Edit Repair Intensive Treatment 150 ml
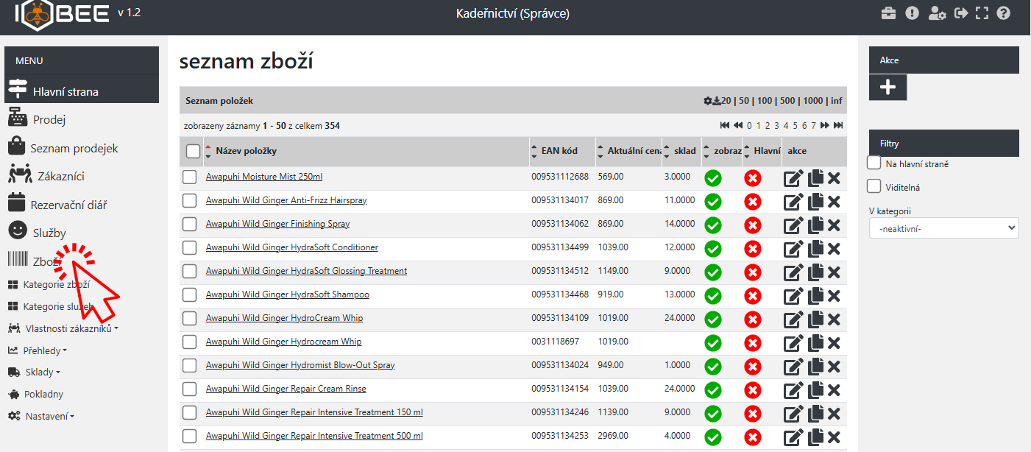 tap(793, 414)
